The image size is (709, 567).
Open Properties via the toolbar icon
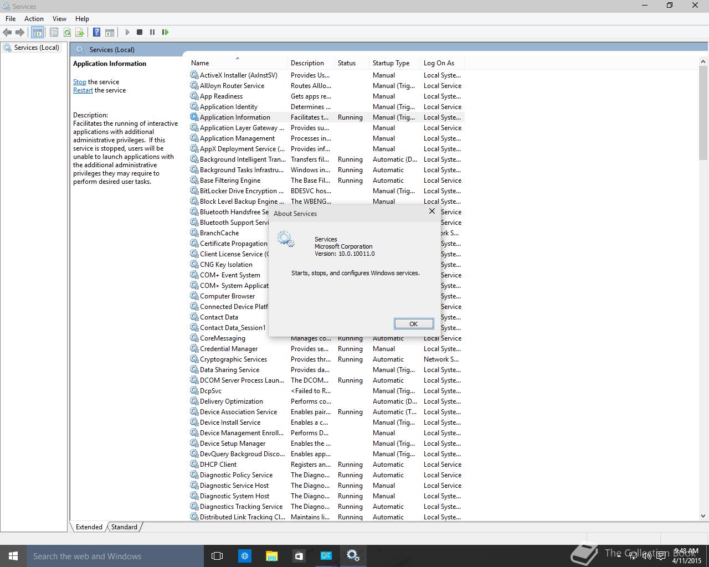click(54, 32)
